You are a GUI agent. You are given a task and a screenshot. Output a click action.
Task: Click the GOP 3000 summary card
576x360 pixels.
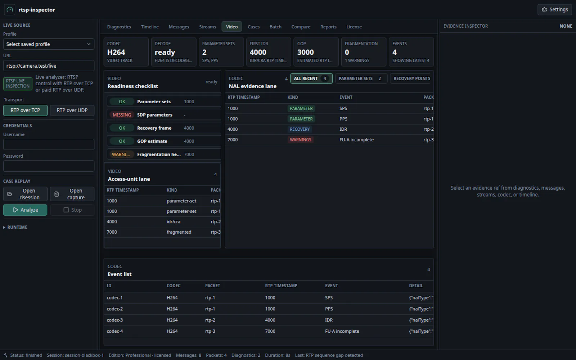[316, 52]
